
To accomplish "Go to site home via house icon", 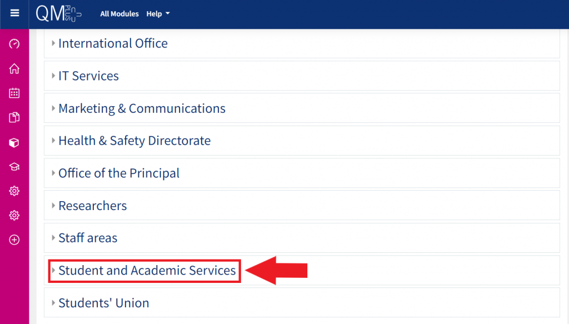I will coord(14,68).
